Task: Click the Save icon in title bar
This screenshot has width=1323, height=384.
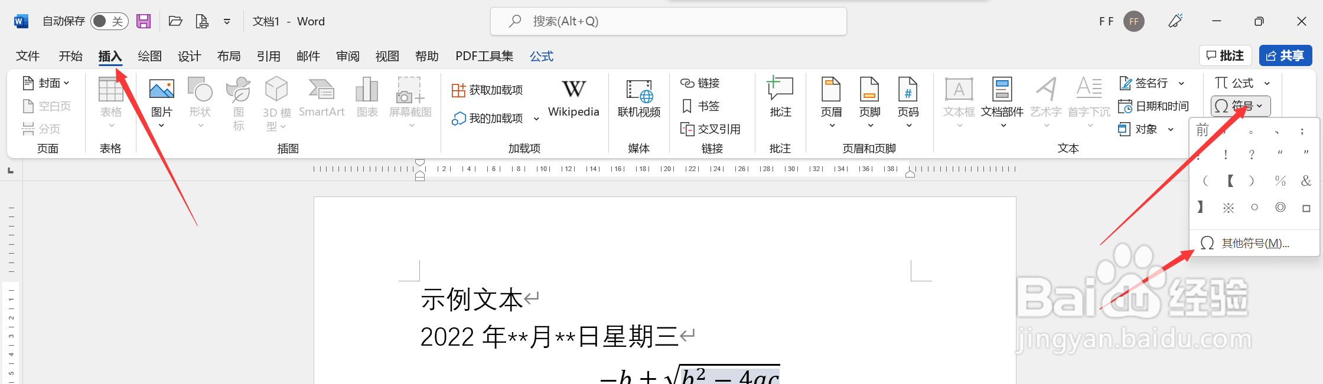Action: [x=144, y=21]
